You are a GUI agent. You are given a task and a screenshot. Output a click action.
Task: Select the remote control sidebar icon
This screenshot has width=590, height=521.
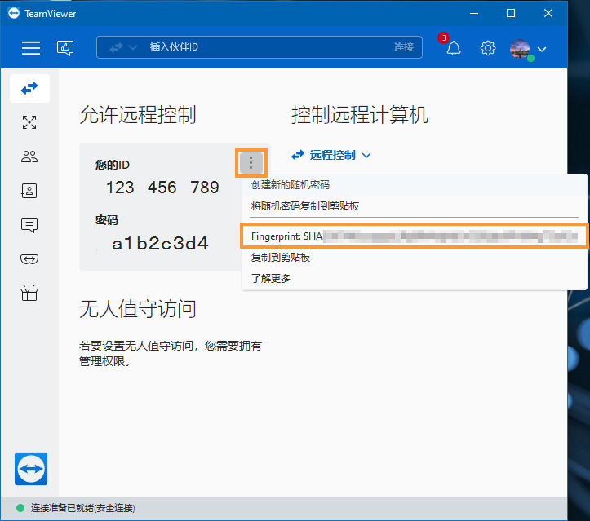tap(29, 88)
